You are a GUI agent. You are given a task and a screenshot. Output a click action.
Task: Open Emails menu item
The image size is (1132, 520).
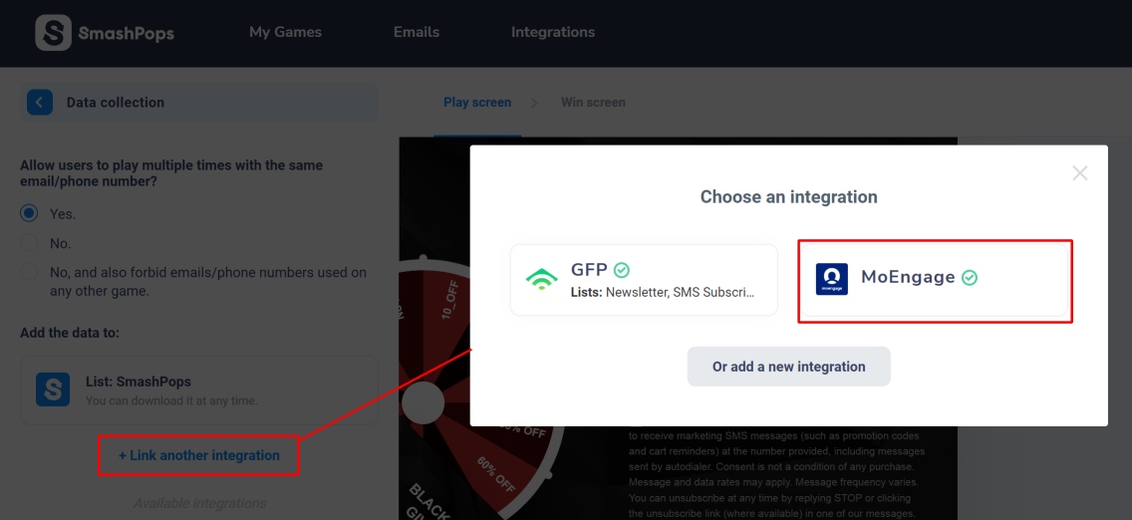417,33
